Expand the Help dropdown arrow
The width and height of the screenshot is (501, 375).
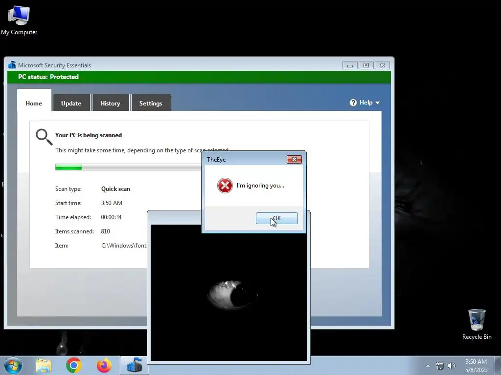pyautogui.click(x=377, y=103)
